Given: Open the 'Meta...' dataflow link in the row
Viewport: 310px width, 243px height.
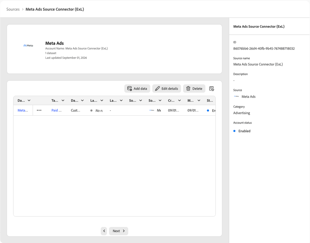Looking at the screenshot, I should click(x=23, y=110).
